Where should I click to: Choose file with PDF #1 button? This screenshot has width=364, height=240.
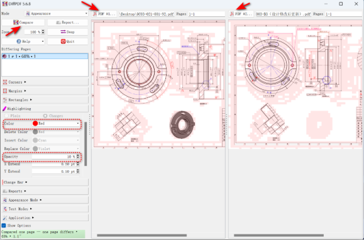coord(104,14)
